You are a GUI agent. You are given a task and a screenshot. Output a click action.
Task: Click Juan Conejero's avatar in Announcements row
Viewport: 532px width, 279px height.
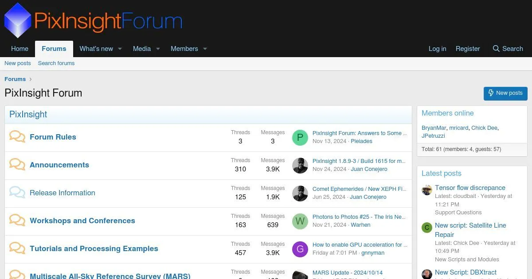click(x=300, y=166)
